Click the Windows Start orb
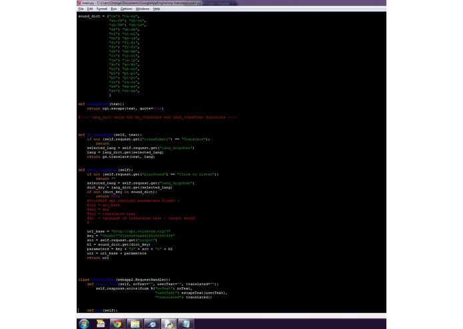This screenshot has width=463, height=329. tap(84, 324)
